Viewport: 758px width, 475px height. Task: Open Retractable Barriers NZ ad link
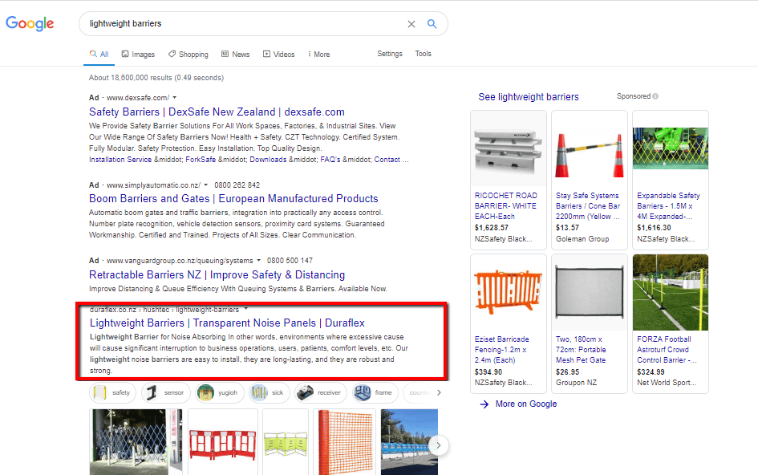click(217, 274)
